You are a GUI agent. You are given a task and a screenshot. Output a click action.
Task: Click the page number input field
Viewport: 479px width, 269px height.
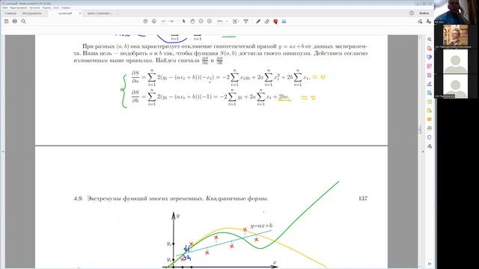click(164, 22)
